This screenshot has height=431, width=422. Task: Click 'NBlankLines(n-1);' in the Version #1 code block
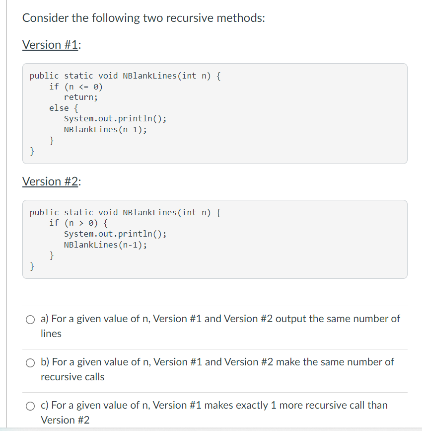point(105,129)
